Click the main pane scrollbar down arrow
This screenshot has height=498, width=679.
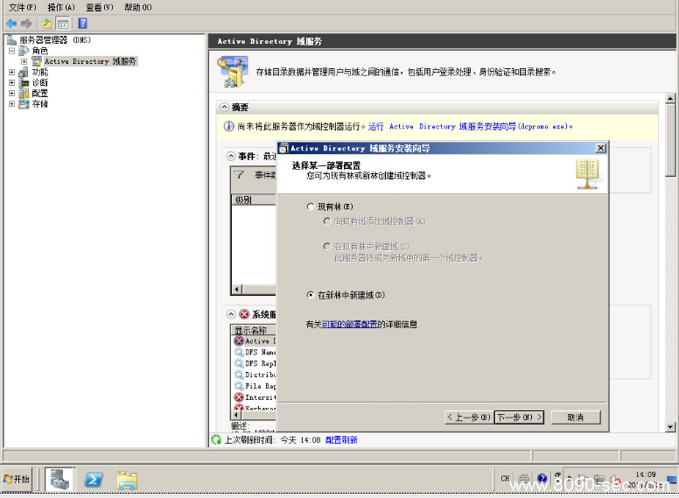670,427
